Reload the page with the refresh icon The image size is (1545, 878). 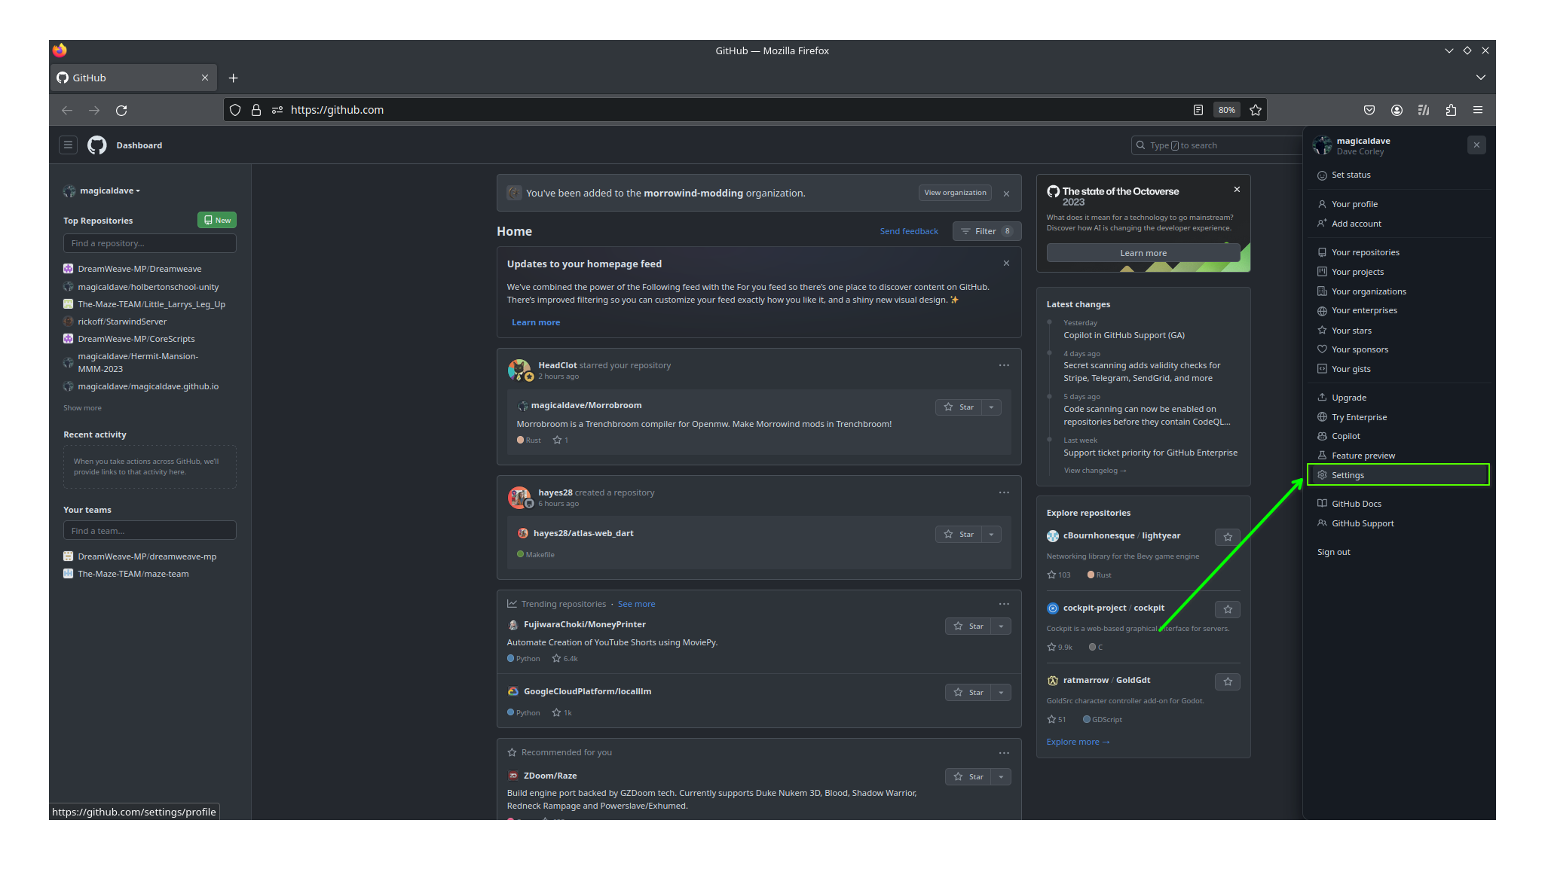pyautogui.click(x=121, y=110)
